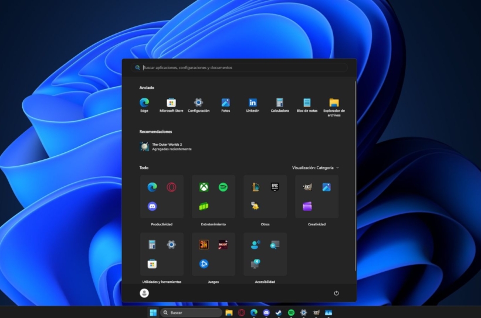This screenshot has width=481, height=318.
Task: Open the Utilidades y herramientas label
Action: click(162, 282)
